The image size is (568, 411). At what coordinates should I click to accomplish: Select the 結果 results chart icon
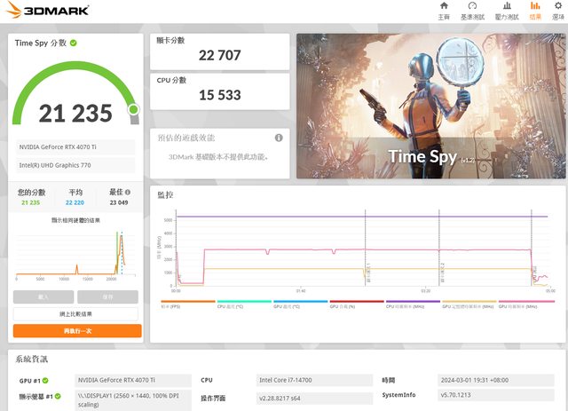pyautogui.click(x=535, y=10)
